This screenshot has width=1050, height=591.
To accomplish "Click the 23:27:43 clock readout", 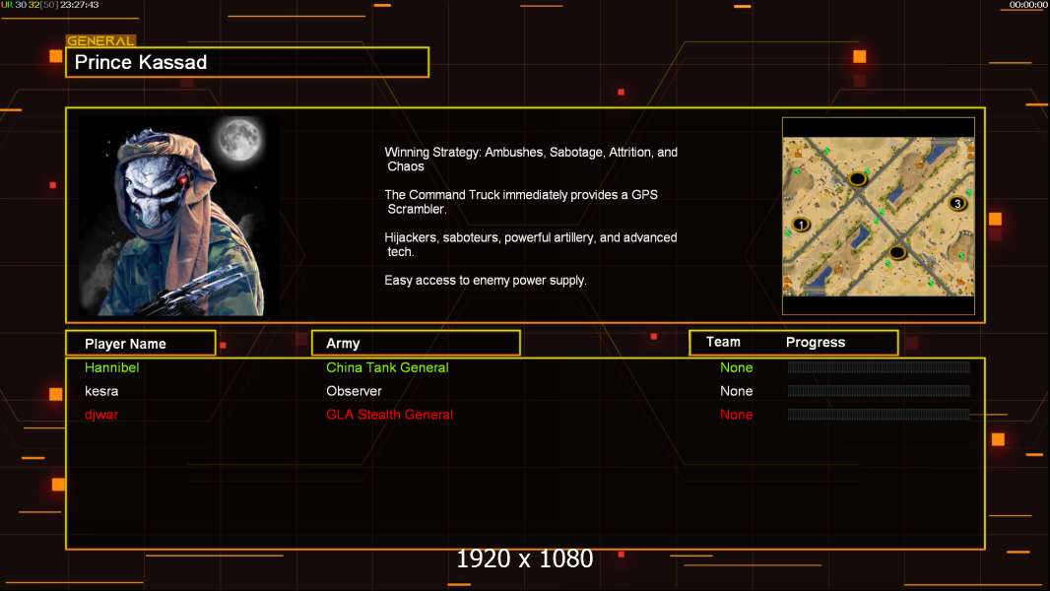I will click(79, 5).
